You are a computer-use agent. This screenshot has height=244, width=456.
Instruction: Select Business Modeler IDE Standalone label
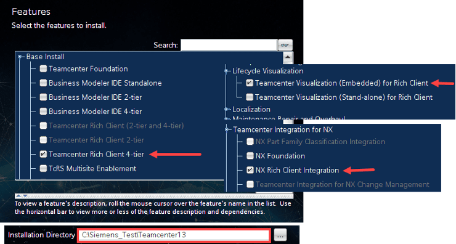tap(105, 83)
